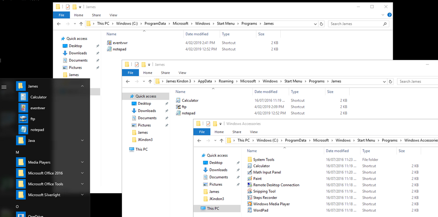Collapse ribbon chevron in ProgramData James window

(383, 15)
